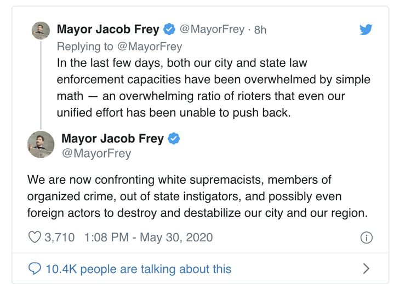Open the tweet info icon
Screen dimensions: 411x284
pos(366,237)
